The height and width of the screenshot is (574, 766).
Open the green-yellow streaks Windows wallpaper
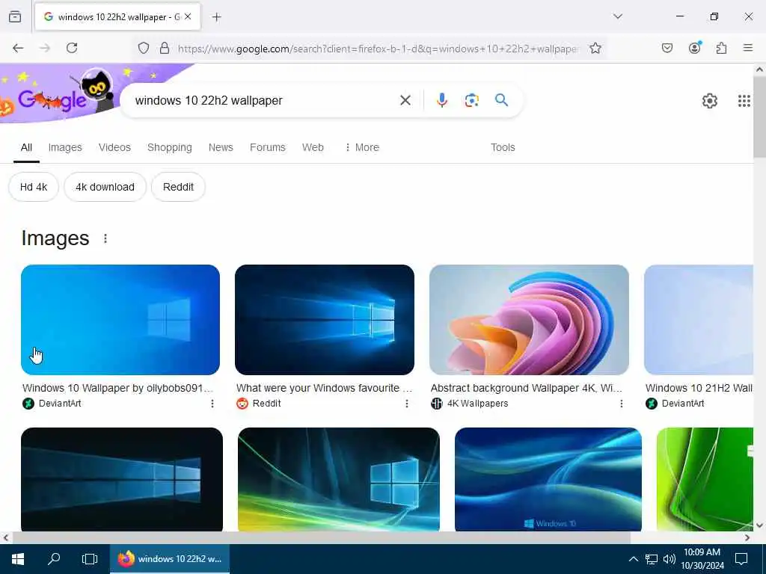pyautogui.click(x=339, y=479)
